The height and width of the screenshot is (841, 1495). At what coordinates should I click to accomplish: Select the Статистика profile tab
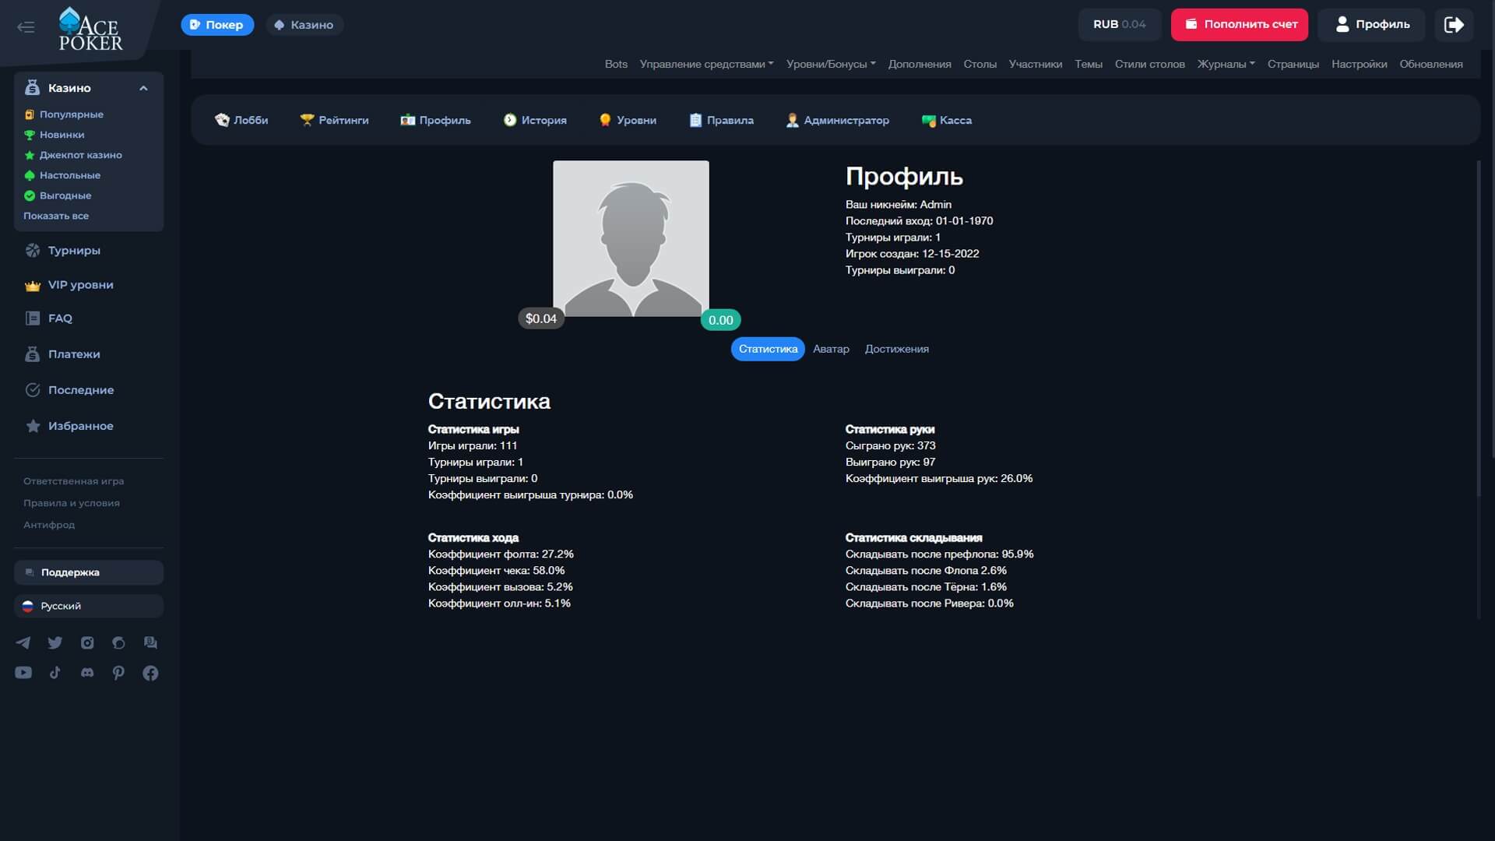coord(768,349)
